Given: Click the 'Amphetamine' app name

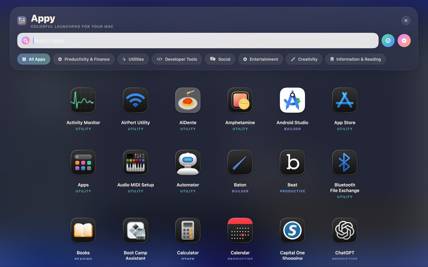Looking at the screenshot, I should pos(240,123).
